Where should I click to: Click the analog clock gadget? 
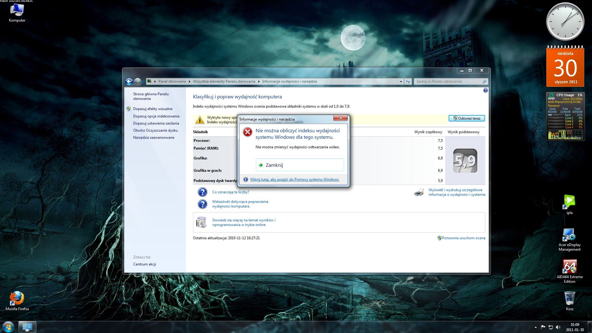point(565,22)
